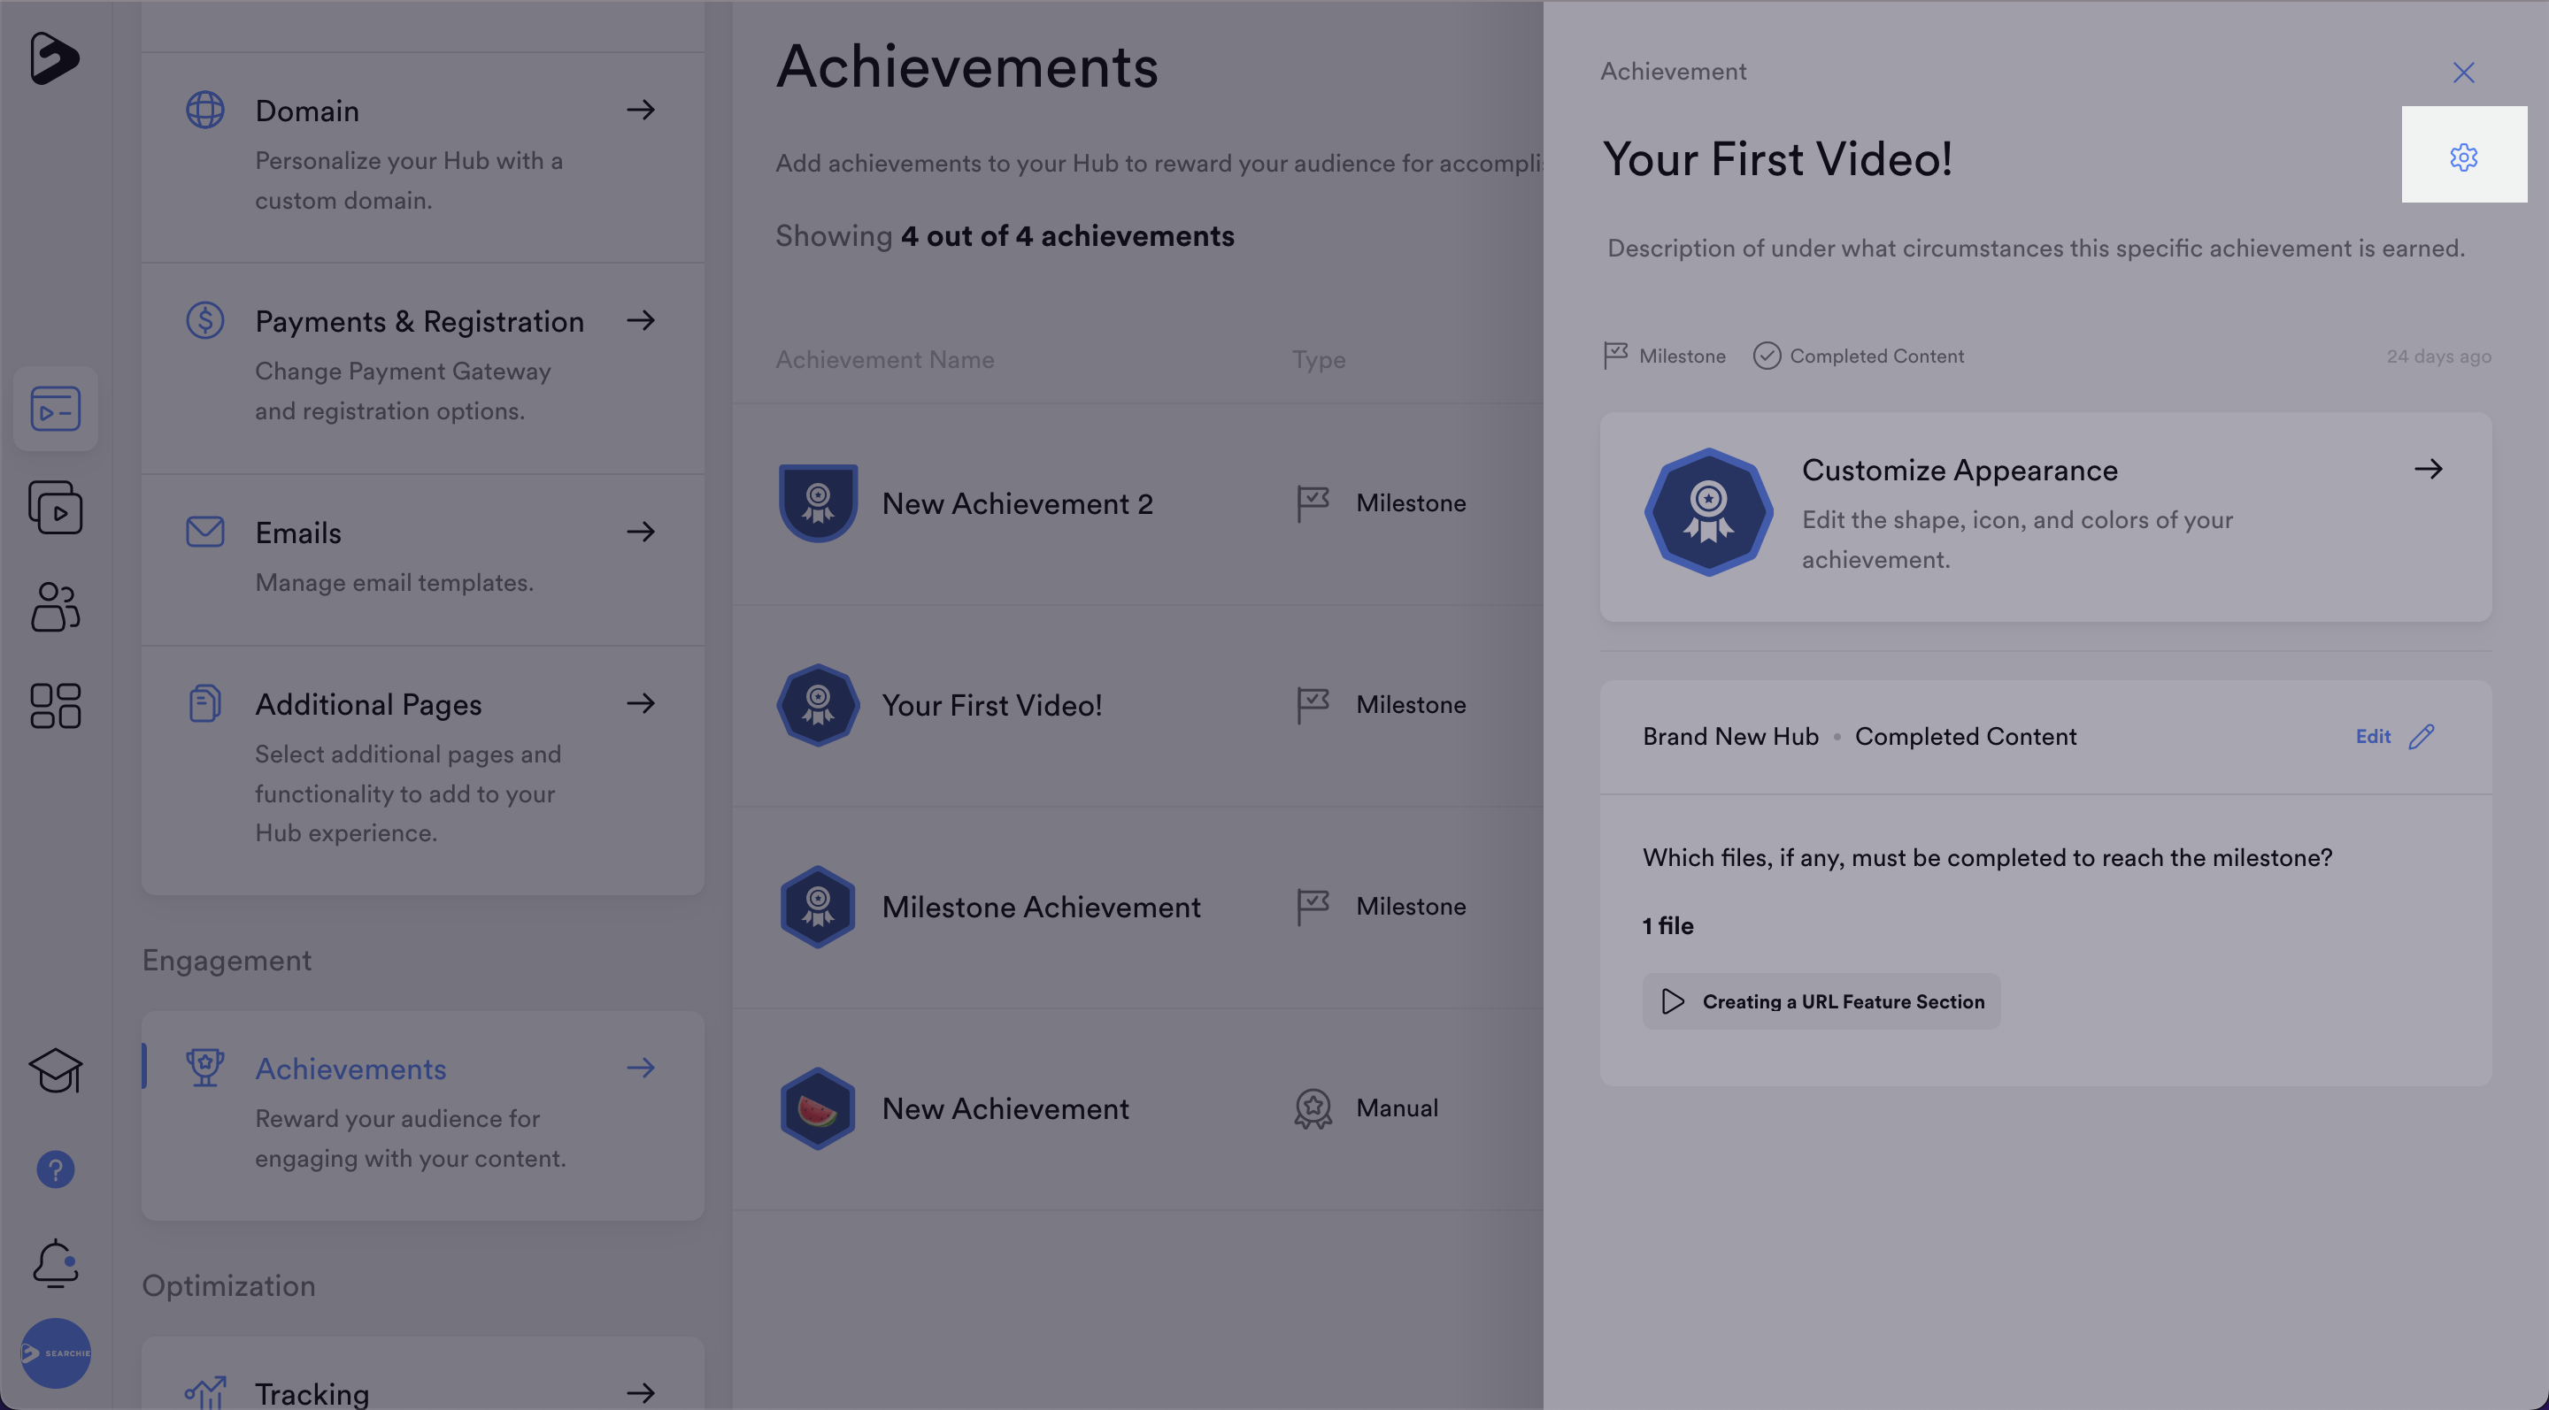Screen dimensions: 2549x1410
Task: Open the video library sidebar icon
Action: coord(54,507)
